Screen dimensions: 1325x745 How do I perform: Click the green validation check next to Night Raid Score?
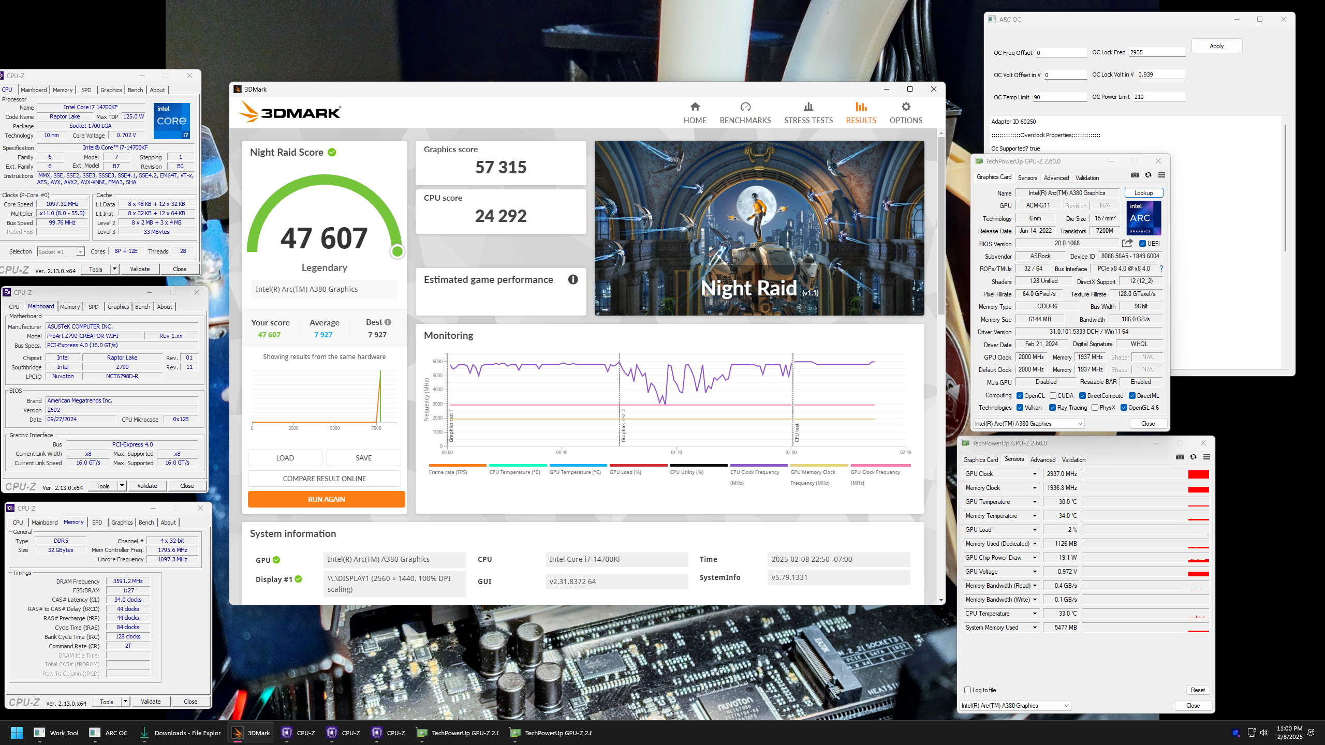pyautogui.click(x=332, y=152)
